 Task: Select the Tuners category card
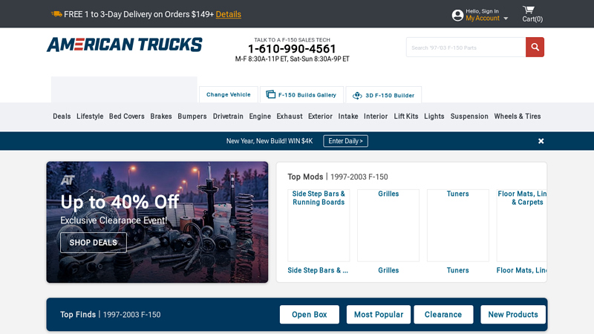[x=458, y=226]
